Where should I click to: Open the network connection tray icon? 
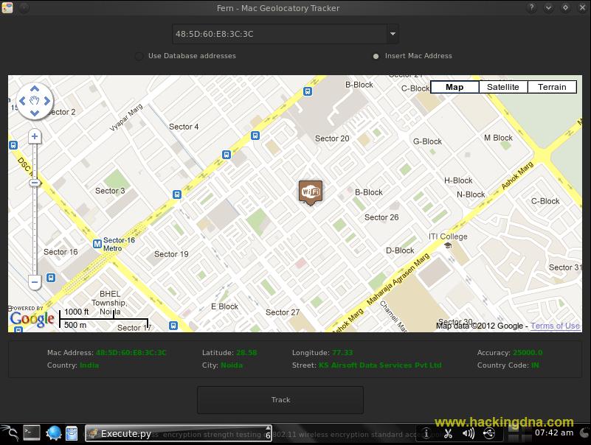[x=489, y=433]
